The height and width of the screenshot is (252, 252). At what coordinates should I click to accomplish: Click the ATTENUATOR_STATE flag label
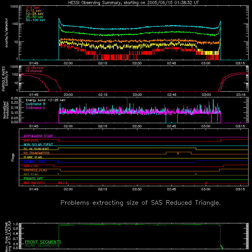(38, 136)
